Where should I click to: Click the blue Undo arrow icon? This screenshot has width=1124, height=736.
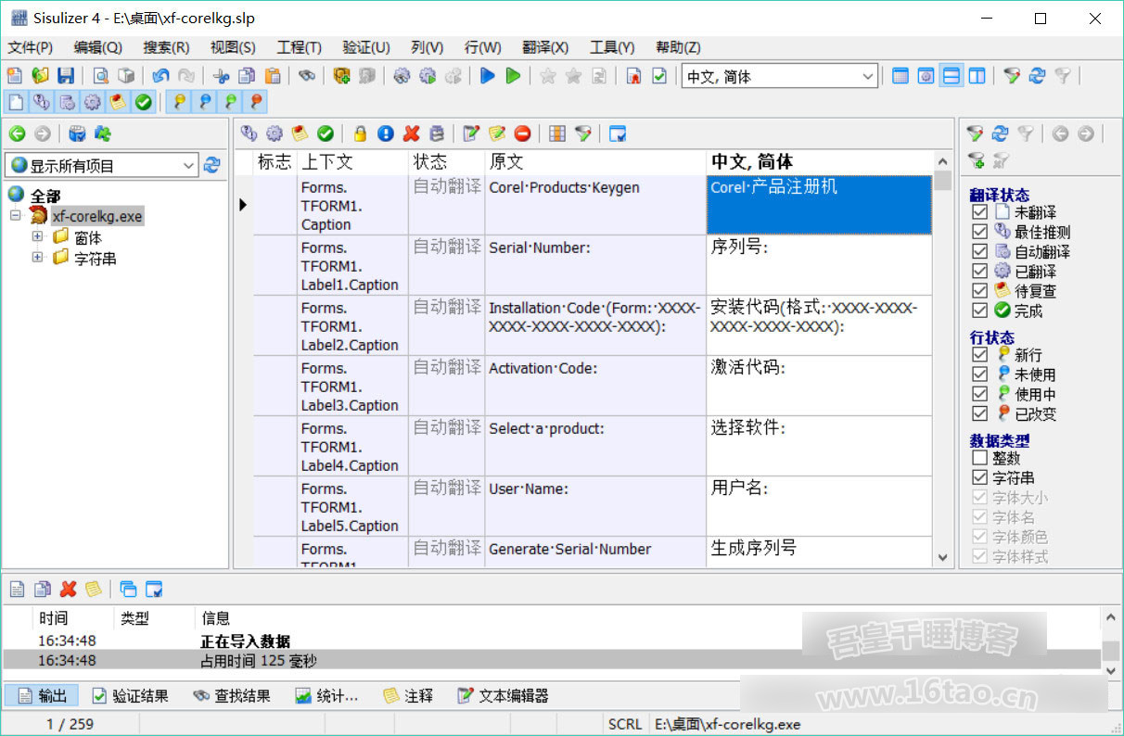tap(161, 76)
